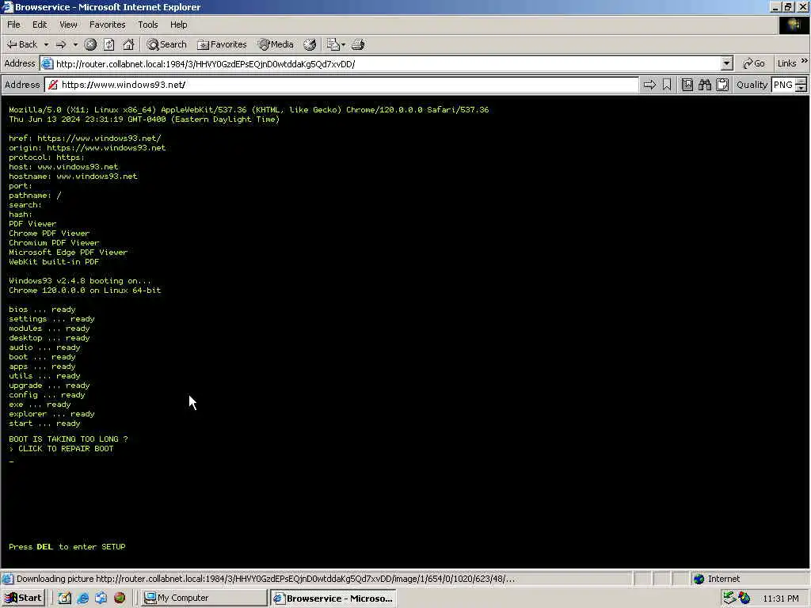Decrease Quality with the down stepper arrow
Viewport: 811px width, 608px height.
(801, 89)
